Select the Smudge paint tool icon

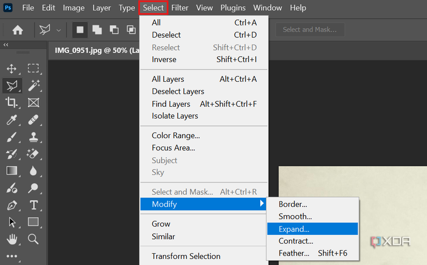(12, 188)
